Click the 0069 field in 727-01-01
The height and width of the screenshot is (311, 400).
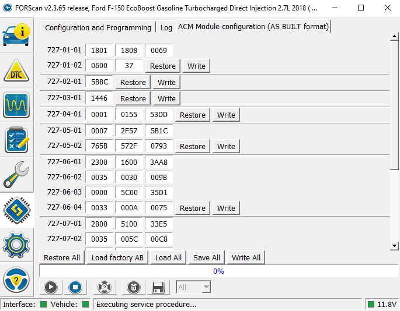coord(159,50)
